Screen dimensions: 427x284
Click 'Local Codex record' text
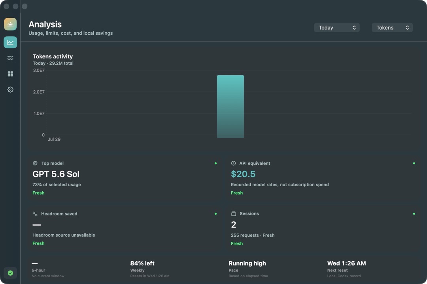pos(344,276)
